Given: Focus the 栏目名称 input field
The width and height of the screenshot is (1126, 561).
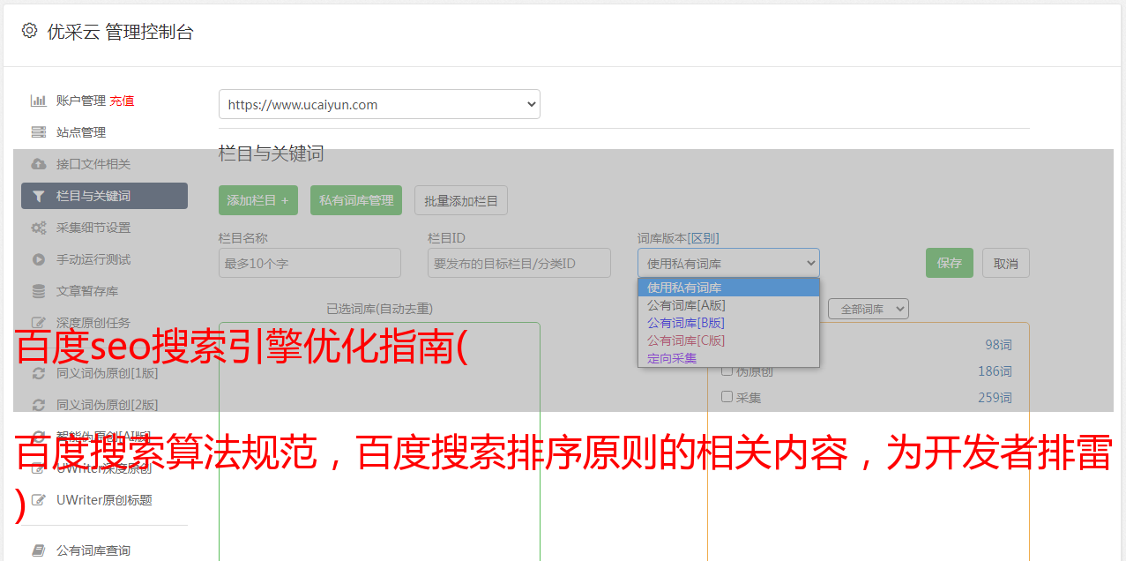Looking at the screenshot, I should click(309, 263).
